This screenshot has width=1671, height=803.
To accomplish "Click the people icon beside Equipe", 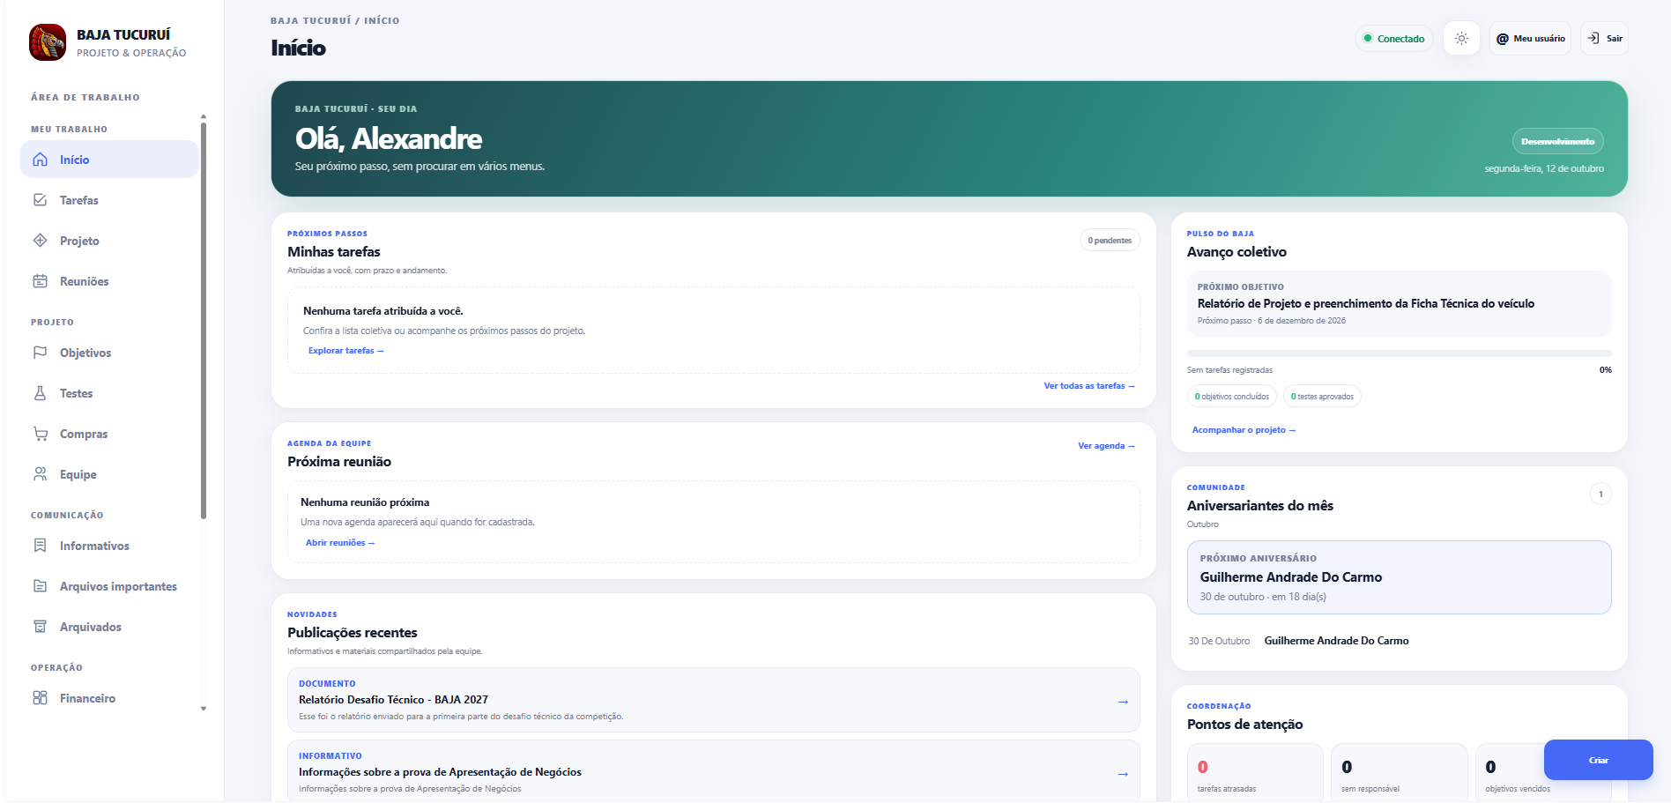I will coord(40,474).
